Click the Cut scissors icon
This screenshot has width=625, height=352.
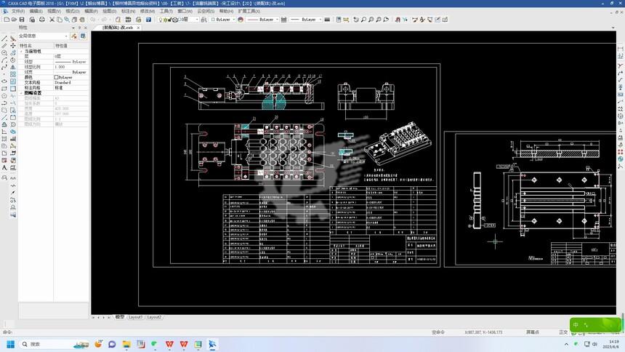52,19
